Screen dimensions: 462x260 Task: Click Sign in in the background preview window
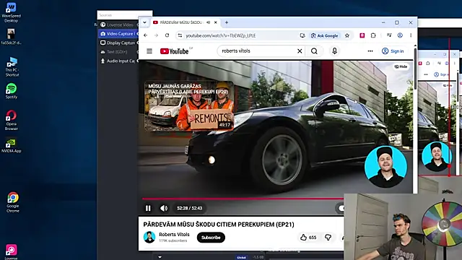[x=441, y=74]
